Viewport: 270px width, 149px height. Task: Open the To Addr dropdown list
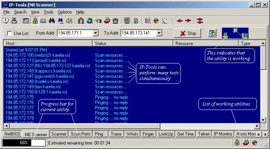pyautogui.click(x=159, y=33)
